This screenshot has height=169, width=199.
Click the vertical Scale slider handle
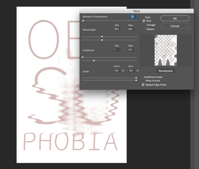tap(136, 80)
